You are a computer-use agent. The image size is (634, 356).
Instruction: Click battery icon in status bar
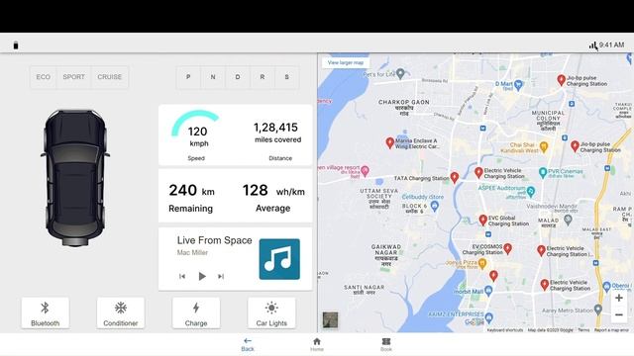click(x=16, y=45)
